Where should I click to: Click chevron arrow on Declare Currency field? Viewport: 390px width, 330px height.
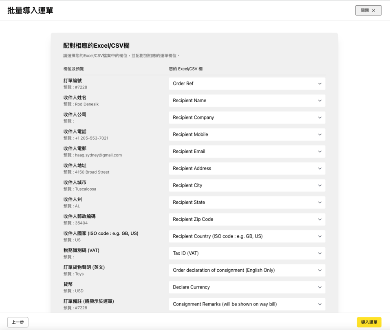point(319,287)
